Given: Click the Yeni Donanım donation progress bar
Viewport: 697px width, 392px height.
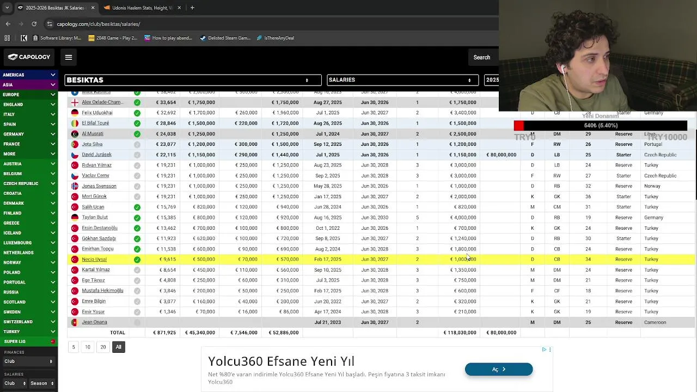Looking at the screenshot, I should (x=601, y=126).
